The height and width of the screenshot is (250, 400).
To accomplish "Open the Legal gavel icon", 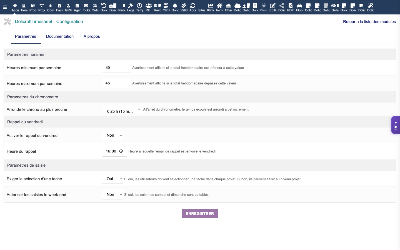I will point(131,6).
